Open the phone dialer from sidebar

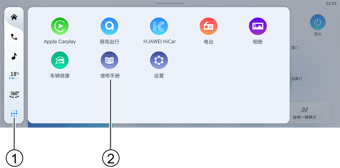pos(14,37)
